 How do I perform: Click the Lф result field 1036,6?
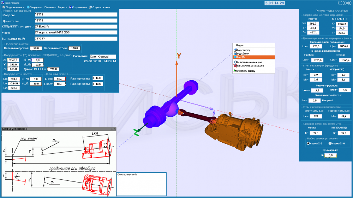point(344,46)
